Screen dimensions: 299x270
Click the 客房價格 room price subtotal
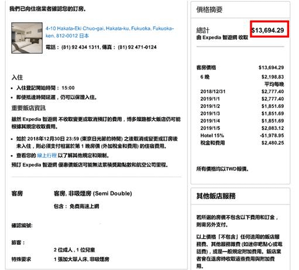(x=240, y=67)
